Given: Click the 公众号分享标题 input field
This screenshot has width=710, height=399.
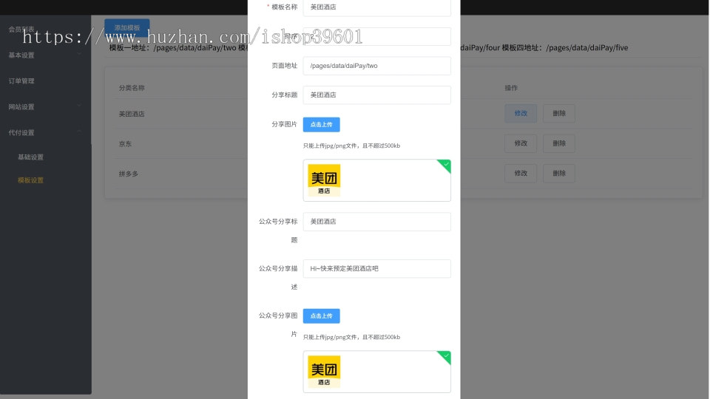Looking at the screenshot, I should click(x=376, y=222).
